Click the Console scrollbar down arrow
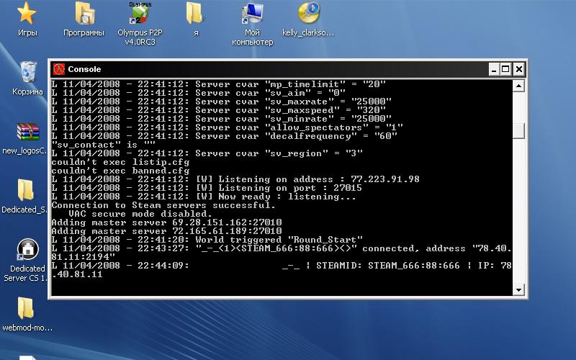This screenshot has width=576, height=360. [518, 290]
